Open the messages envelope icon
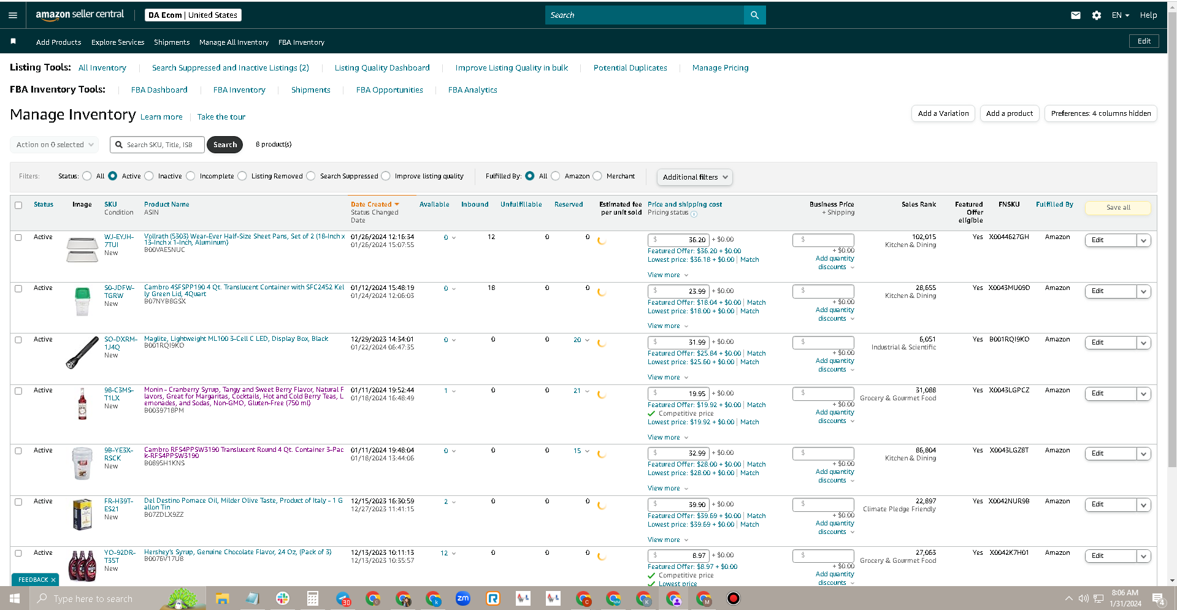 (1076, 15)
